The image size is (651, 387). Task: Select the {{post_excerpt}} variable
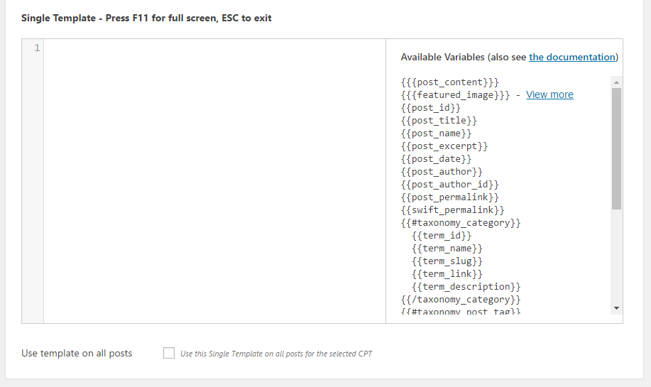(444, 146)
